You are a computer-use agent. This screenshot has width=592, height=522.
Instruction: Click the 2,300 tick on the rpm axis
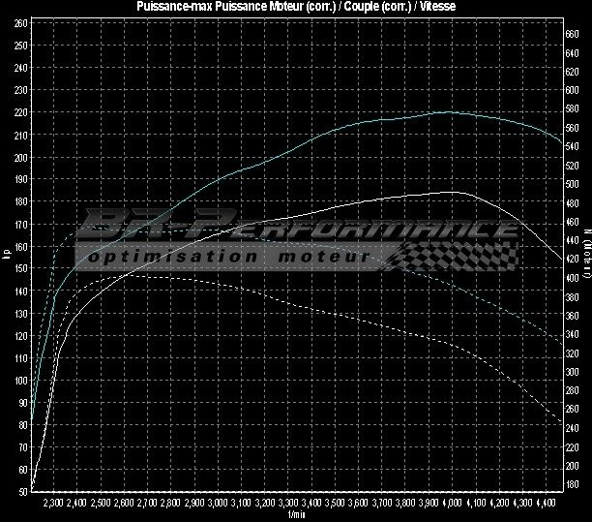pyautogui.click(x=53, y=504)
